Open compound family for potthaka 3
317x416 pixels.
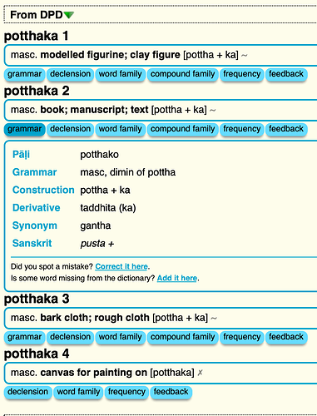tap(182, 337)
